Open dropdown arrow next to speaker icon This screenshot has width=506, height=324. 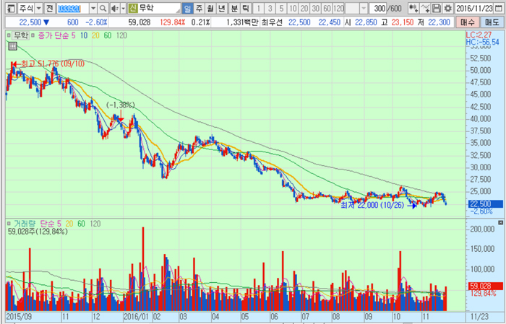tap(122, 9)
